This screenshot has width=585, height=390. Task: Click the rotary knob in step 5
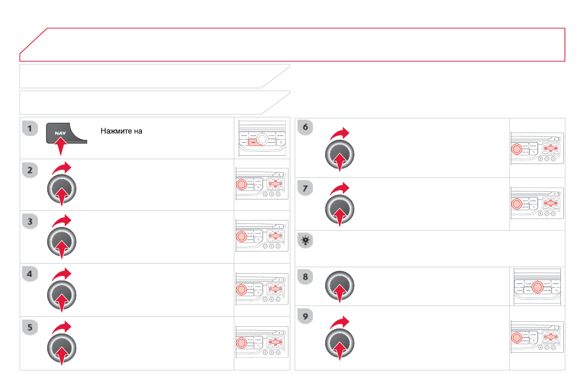pyautogui.click(x=61, y=349)
